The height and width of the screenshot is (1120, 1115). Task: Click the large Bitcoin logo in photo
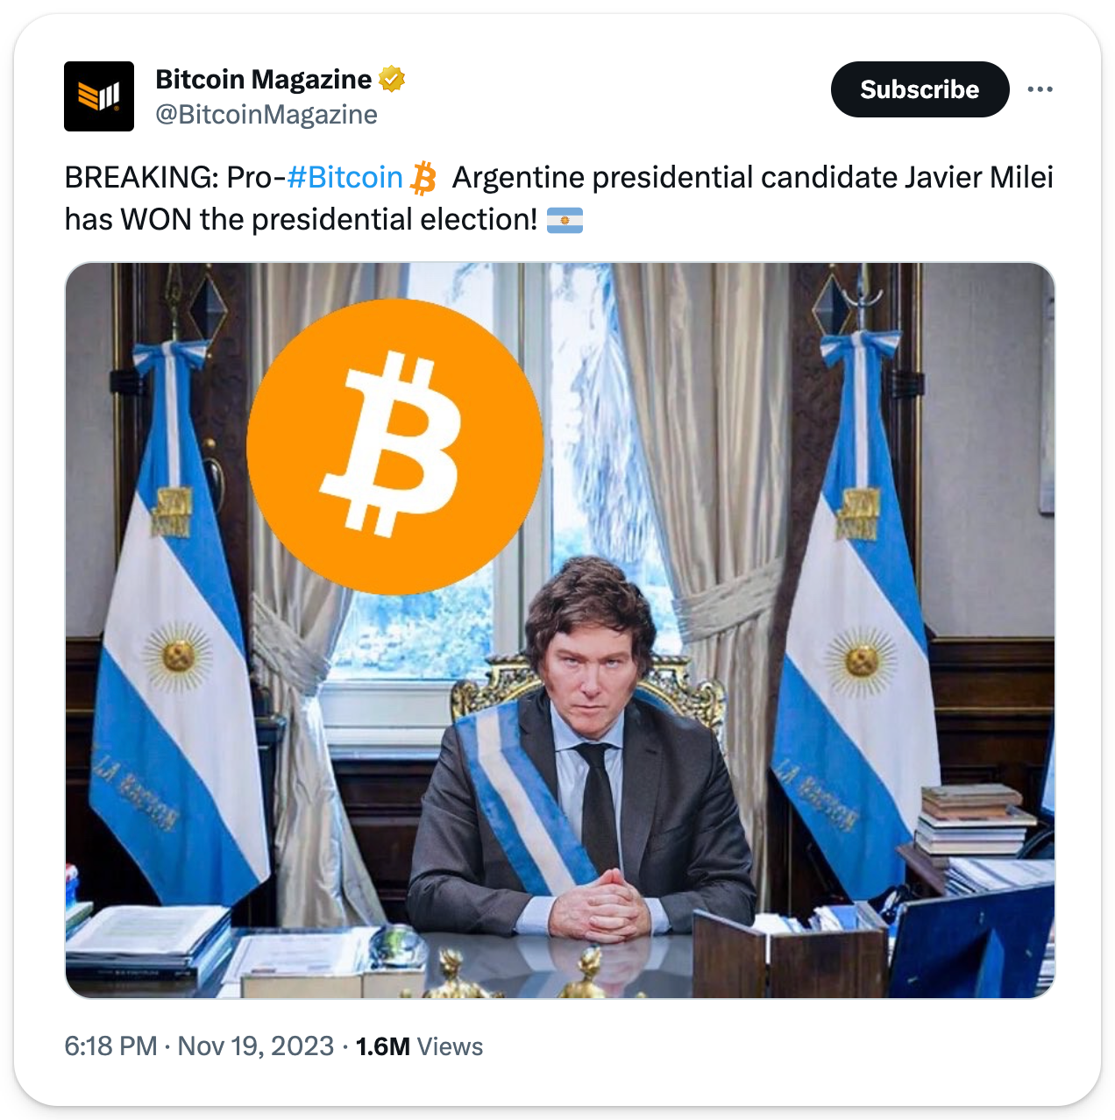point(395,447)
